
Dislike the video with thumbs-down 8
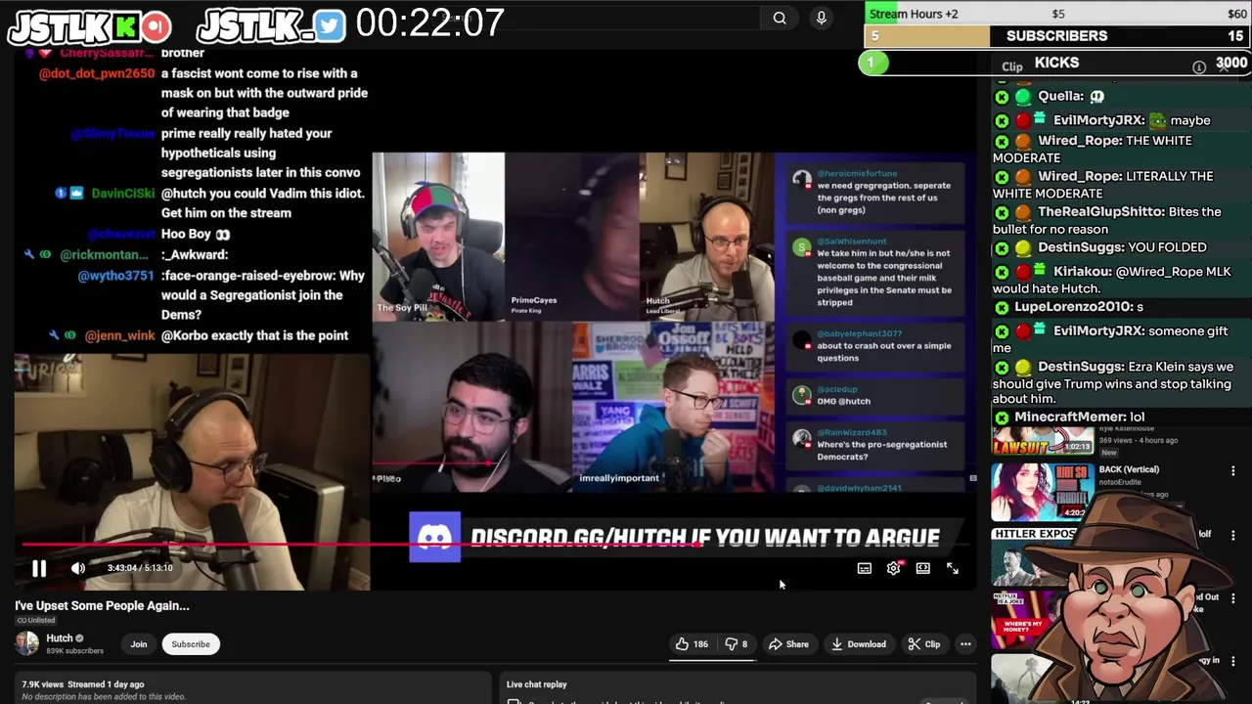pyautogui.click(x=737, y=644)
